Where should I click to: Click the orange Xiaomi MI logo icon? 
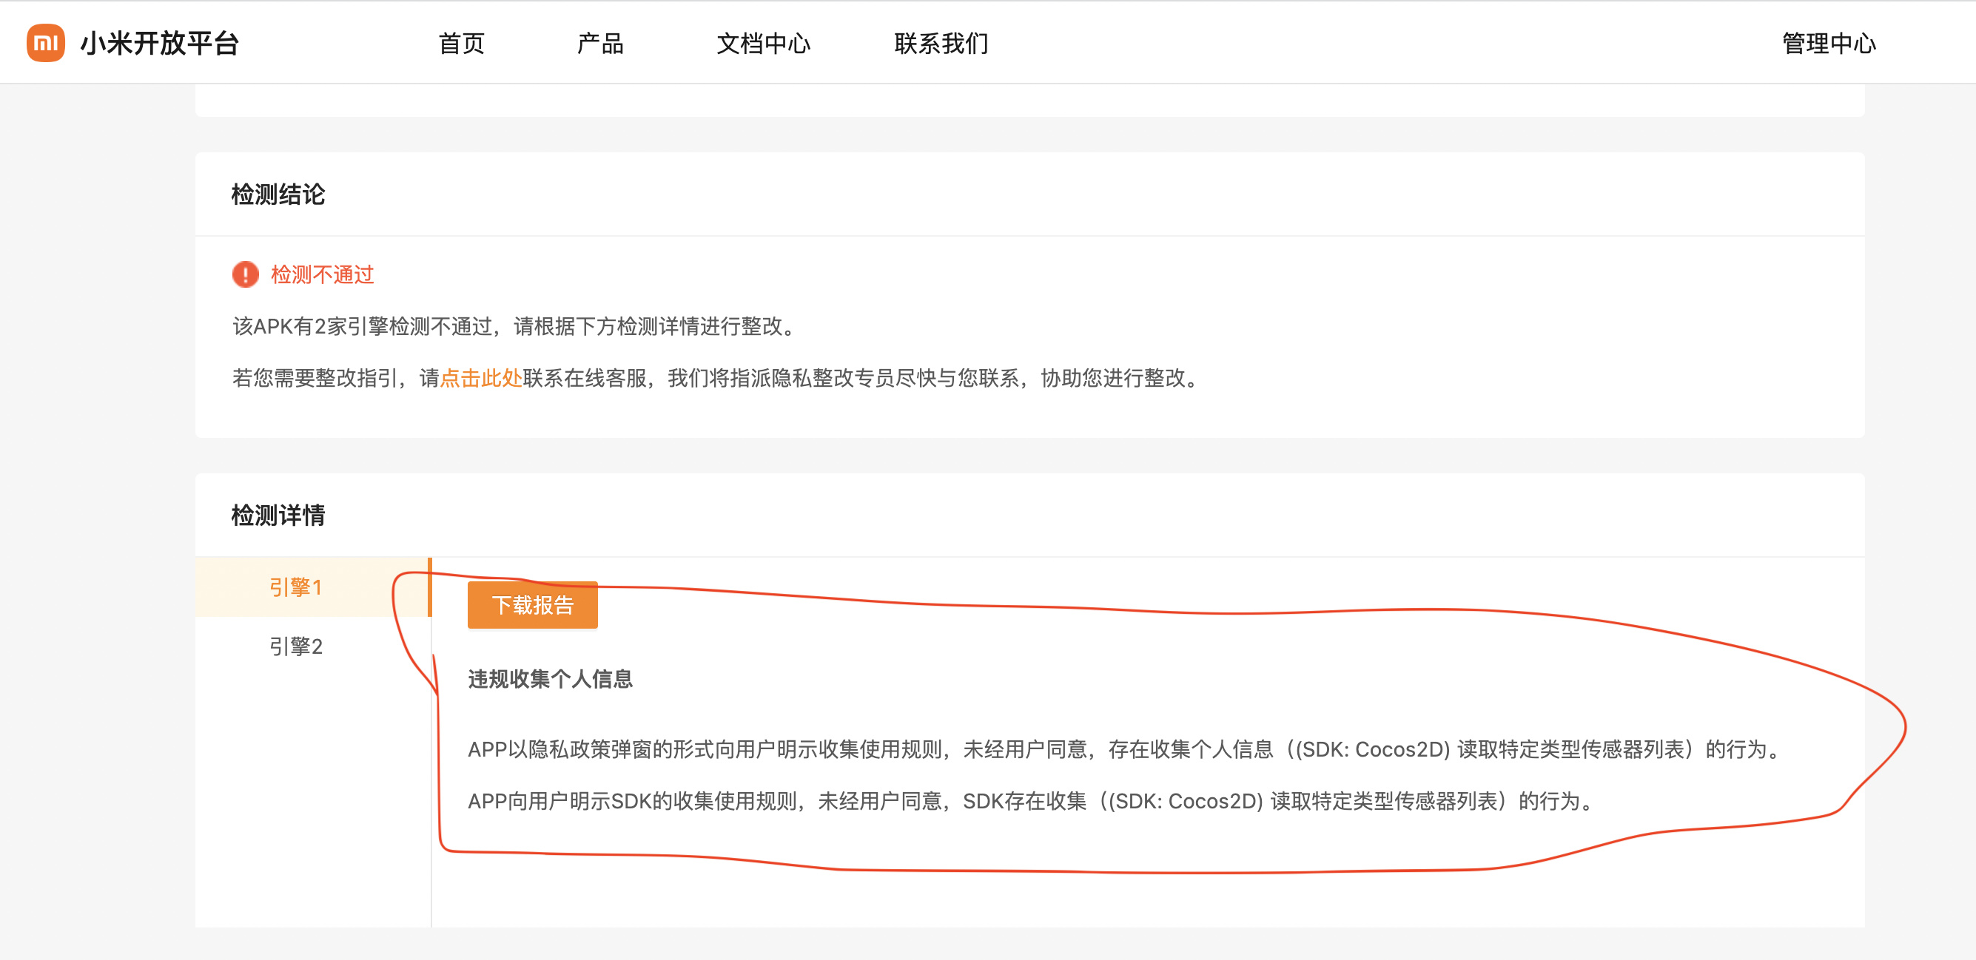(x=45, y=43)
